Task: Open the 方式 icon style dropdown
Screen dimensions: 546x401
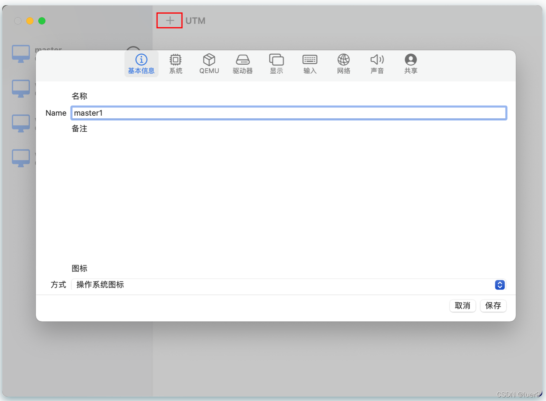Action: pyautogui.click(x=289, y=285)
